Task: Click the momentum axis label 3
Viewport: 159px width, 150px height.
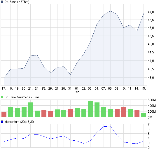Action: click(149, 143)
